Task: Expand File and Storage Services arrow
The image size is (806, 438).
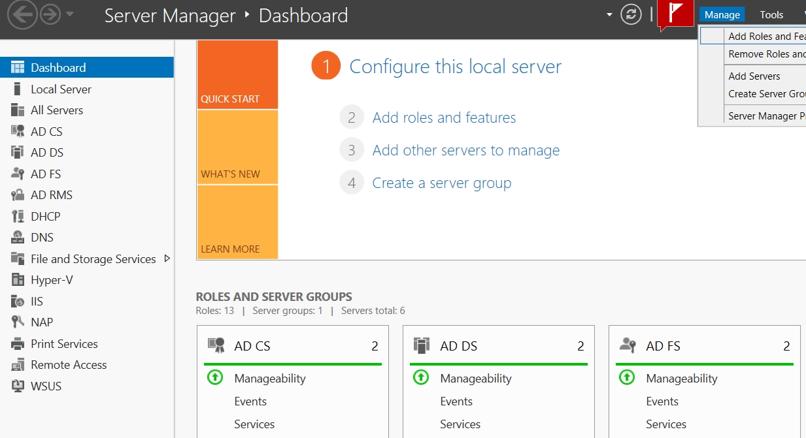Action: click(x=167, y=258)
